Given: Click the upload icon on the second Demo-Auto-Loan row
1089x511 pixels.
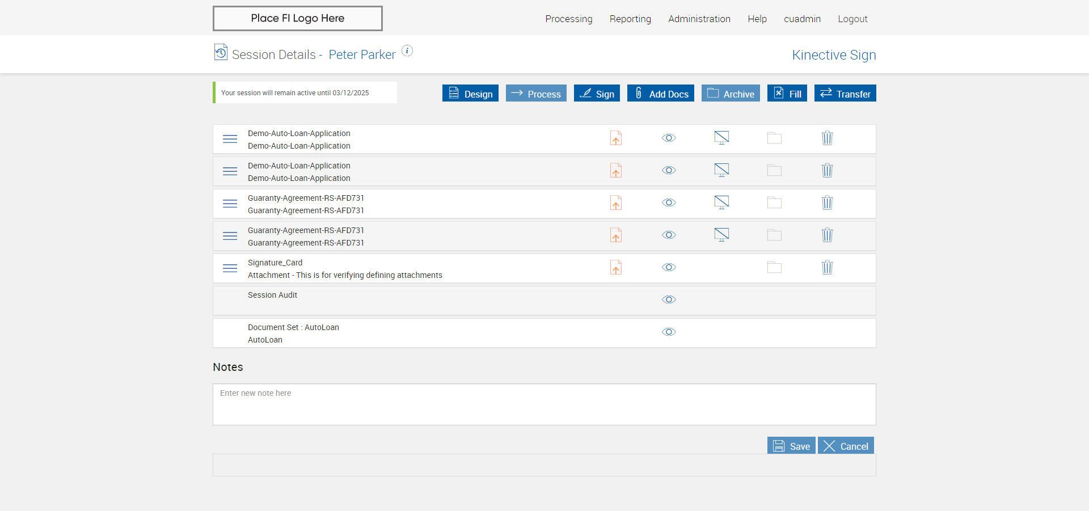Looking at the screenshot, I should click(x=616, y=171).
